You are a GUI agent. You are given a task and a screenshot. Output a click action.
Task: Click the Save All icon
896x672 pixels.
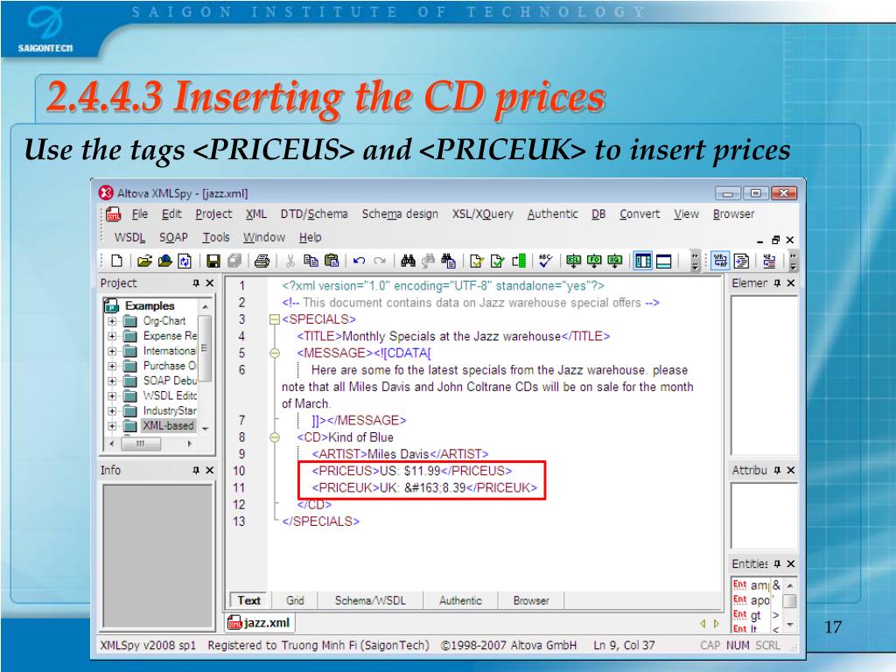coord(234,261)
